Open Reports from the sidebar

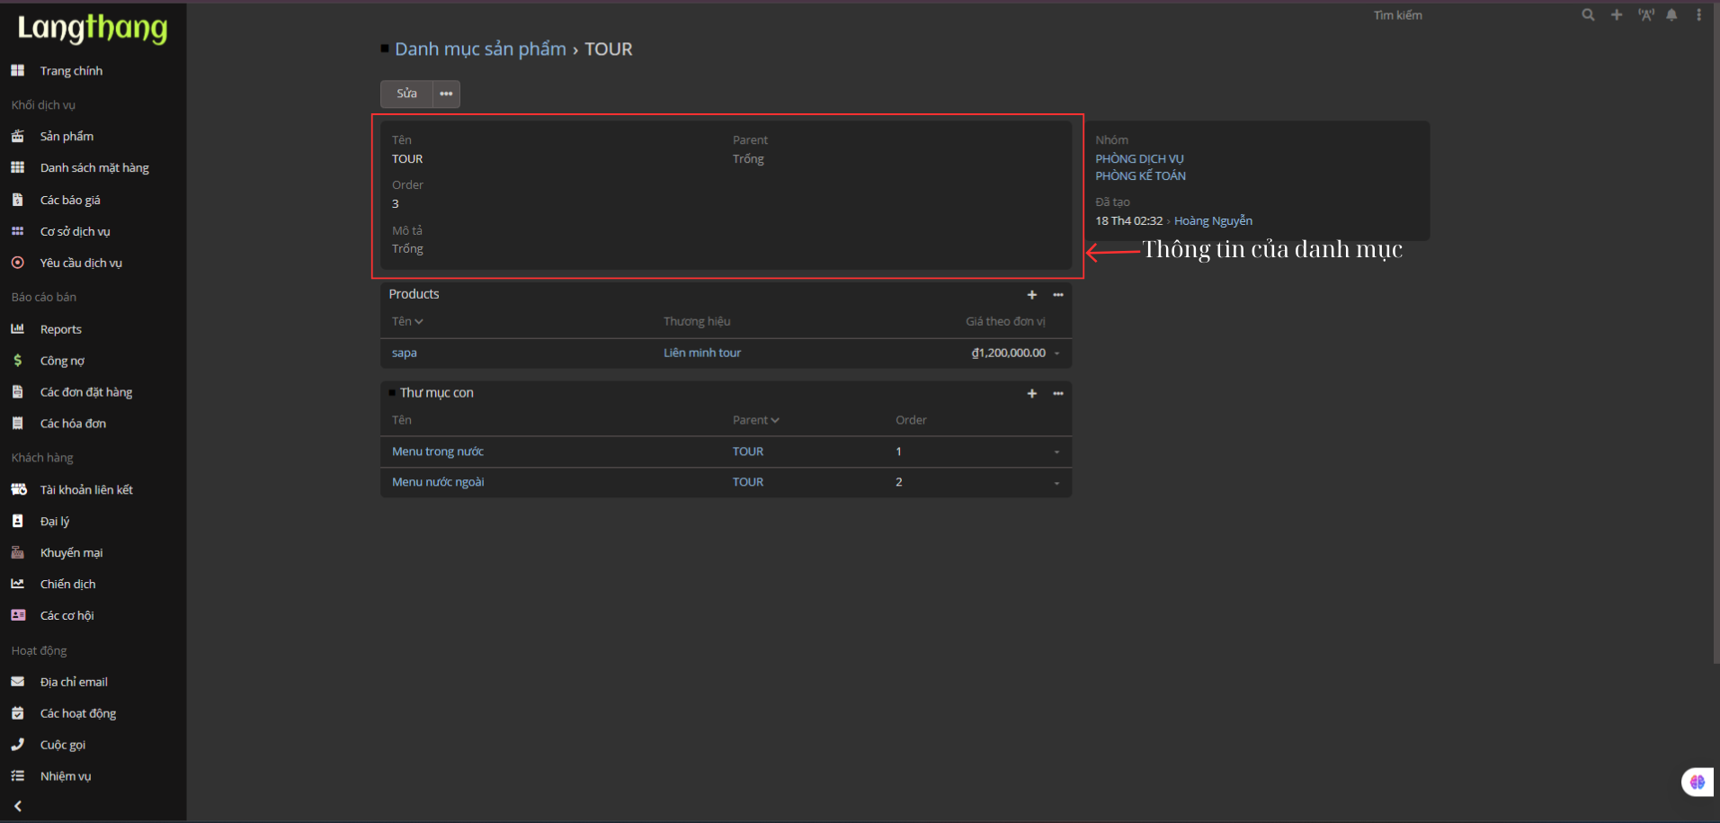coord(60,329)
